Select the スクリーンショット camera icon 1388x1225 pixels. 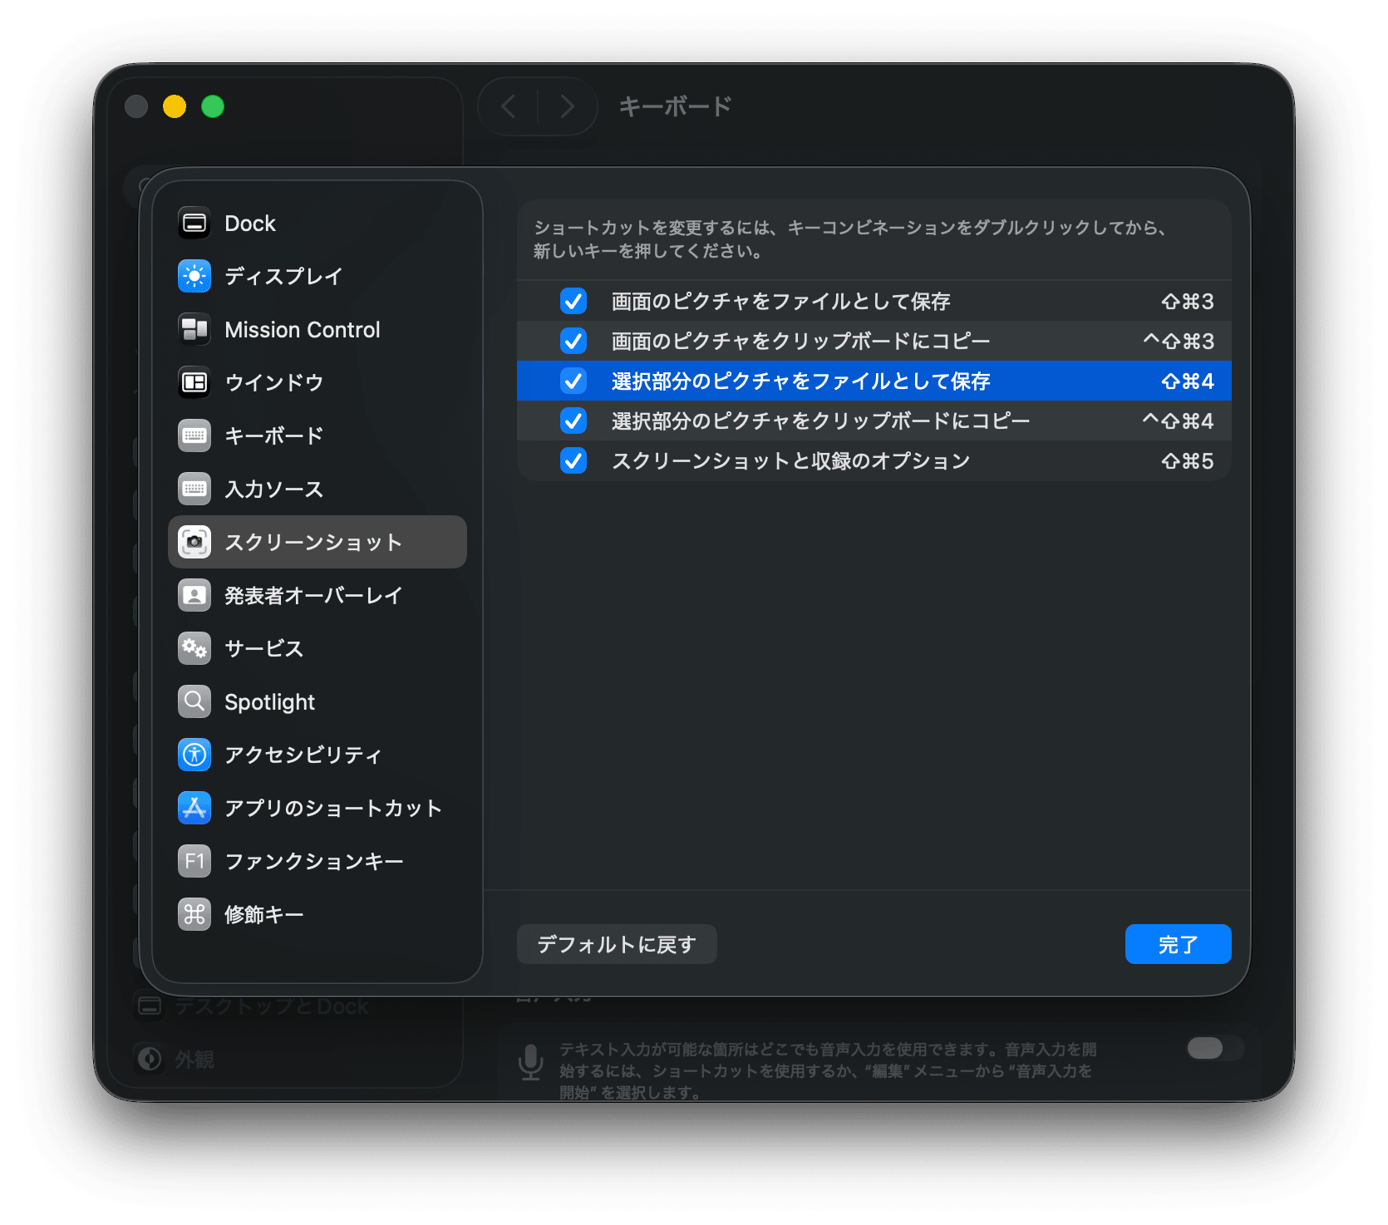194,542
